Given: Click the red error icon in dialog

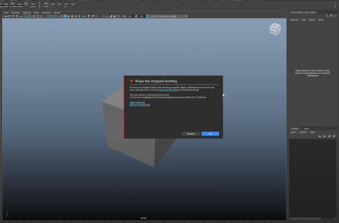Looking at the screenshot, I should 131,81.
